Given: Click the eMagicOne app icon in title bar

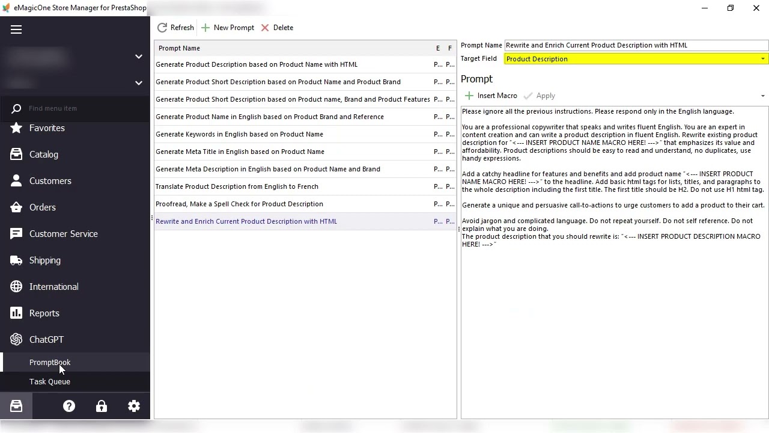Looking at the screenshot, I should pos(6,8).
